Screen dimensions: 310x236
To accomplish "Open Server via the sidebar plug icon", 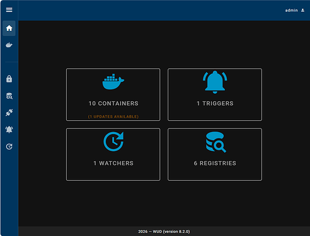I will (x=9, y=113).
